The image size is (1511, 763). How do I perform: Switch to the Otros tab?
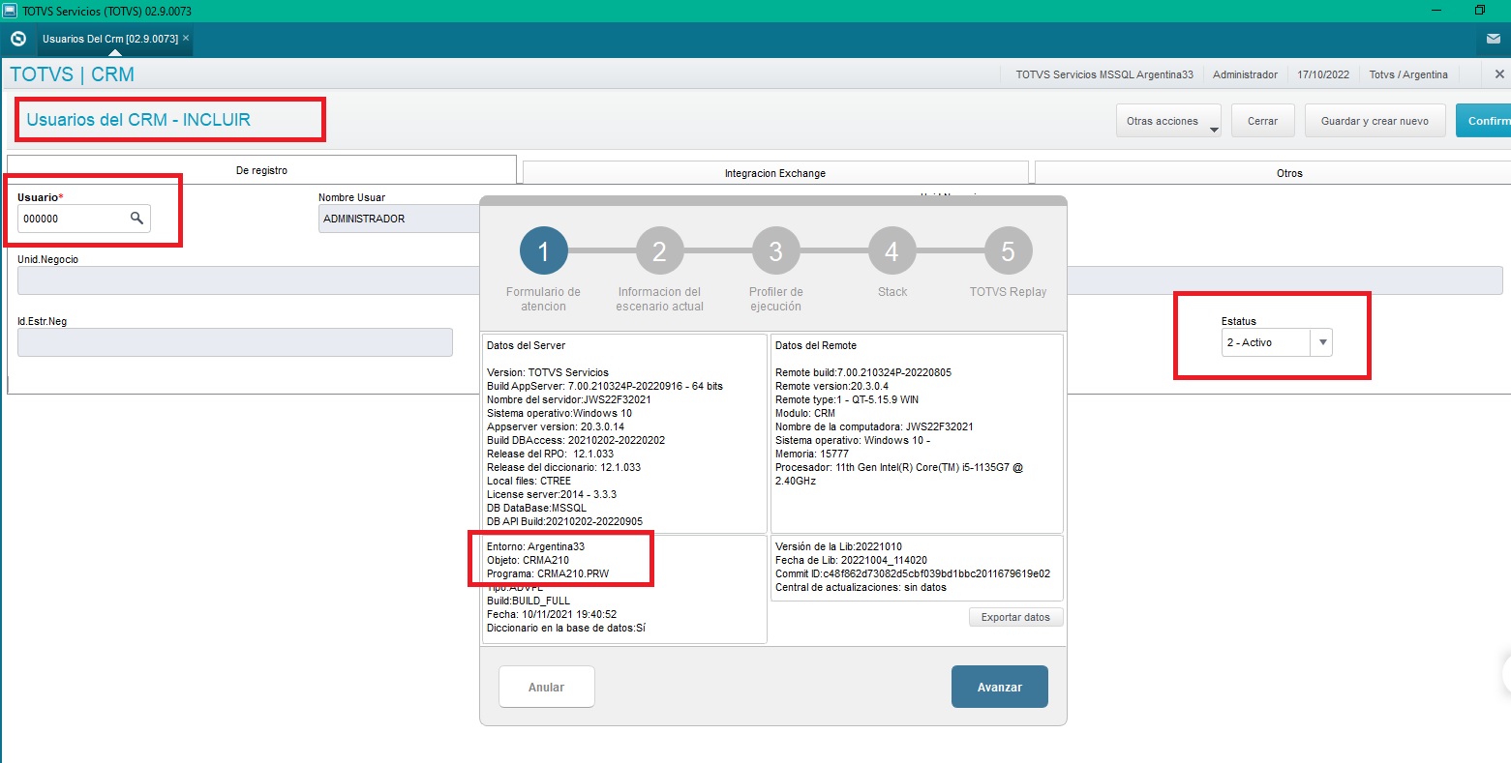point(1289,173)
